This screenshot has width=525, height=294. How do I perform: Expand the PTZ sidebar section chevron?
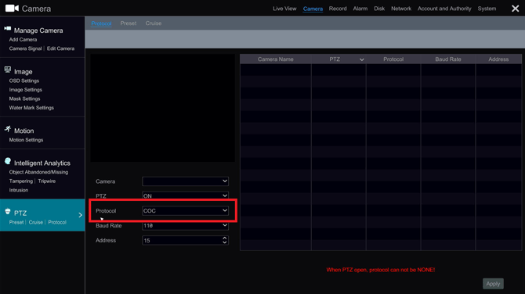pos(81,215)
